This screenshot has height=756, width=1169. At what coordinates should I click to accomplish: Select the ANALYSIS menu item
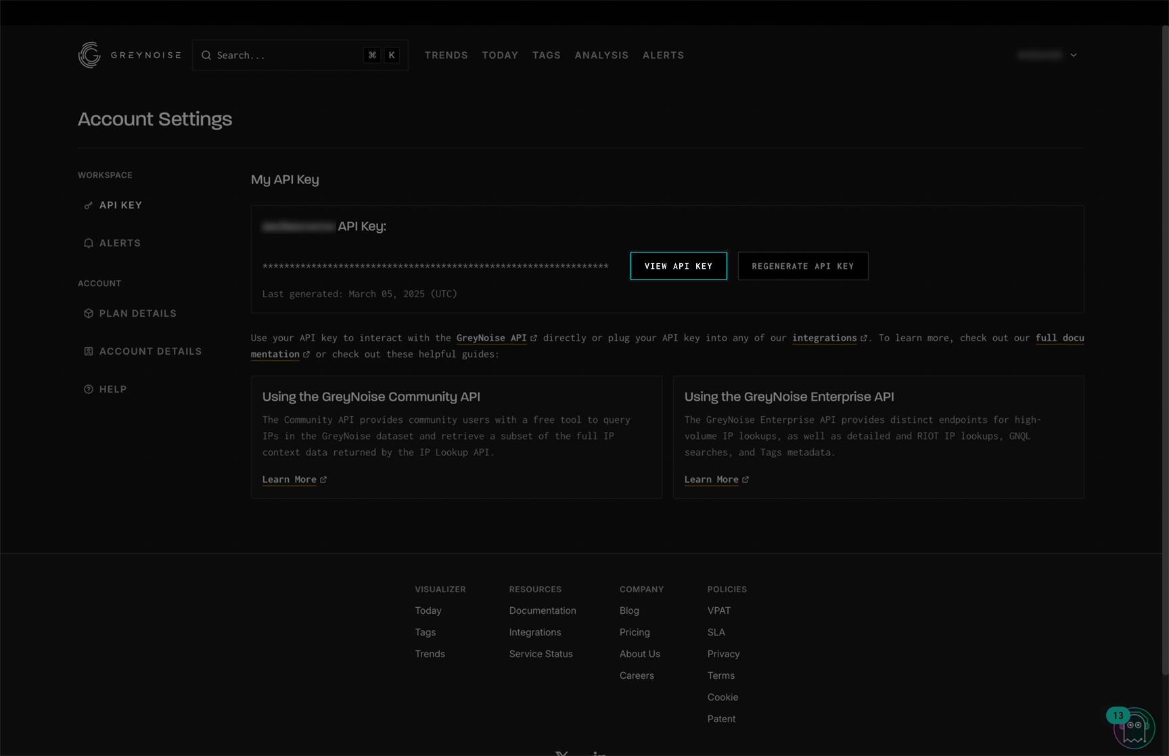click(601, 55)
